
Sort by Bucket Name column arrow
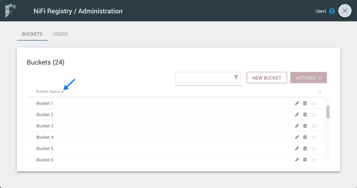tap(62, 92)
